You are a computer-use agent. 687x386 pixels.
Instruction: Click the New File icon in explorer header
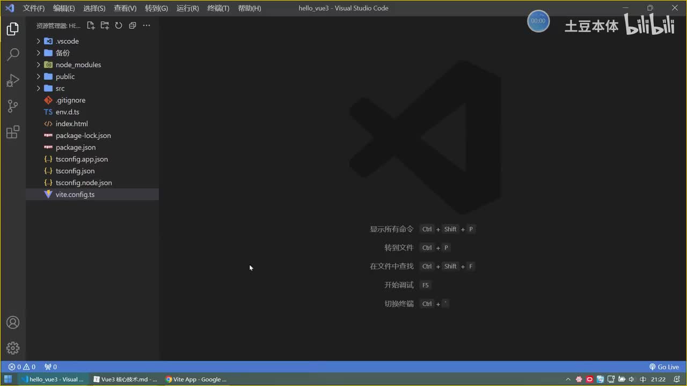[91, 25]
